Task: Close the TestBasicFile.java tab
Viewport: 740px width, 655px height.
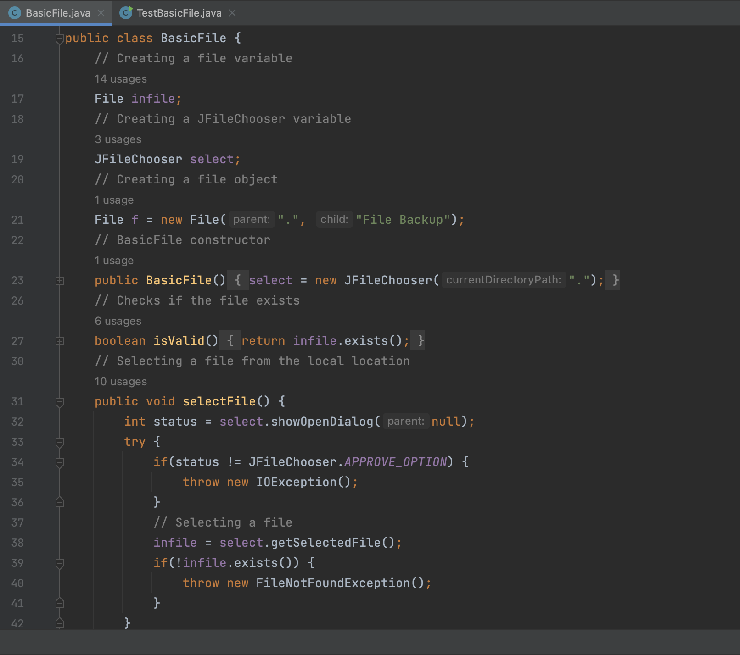Action: point(232,13)
